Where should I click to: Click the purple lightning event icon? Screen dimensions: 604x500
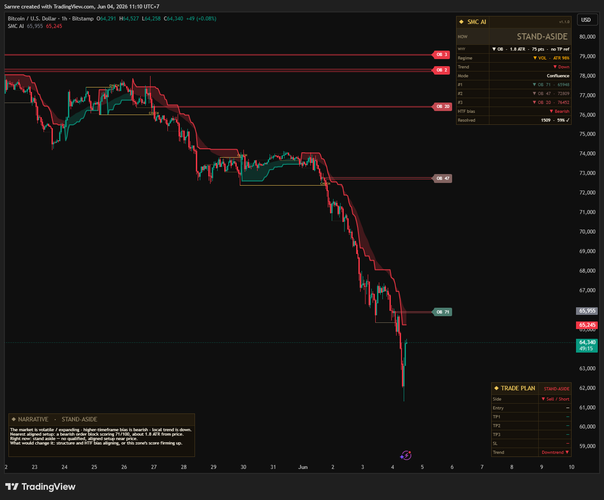pyautogui.click(x=405, y=455)
